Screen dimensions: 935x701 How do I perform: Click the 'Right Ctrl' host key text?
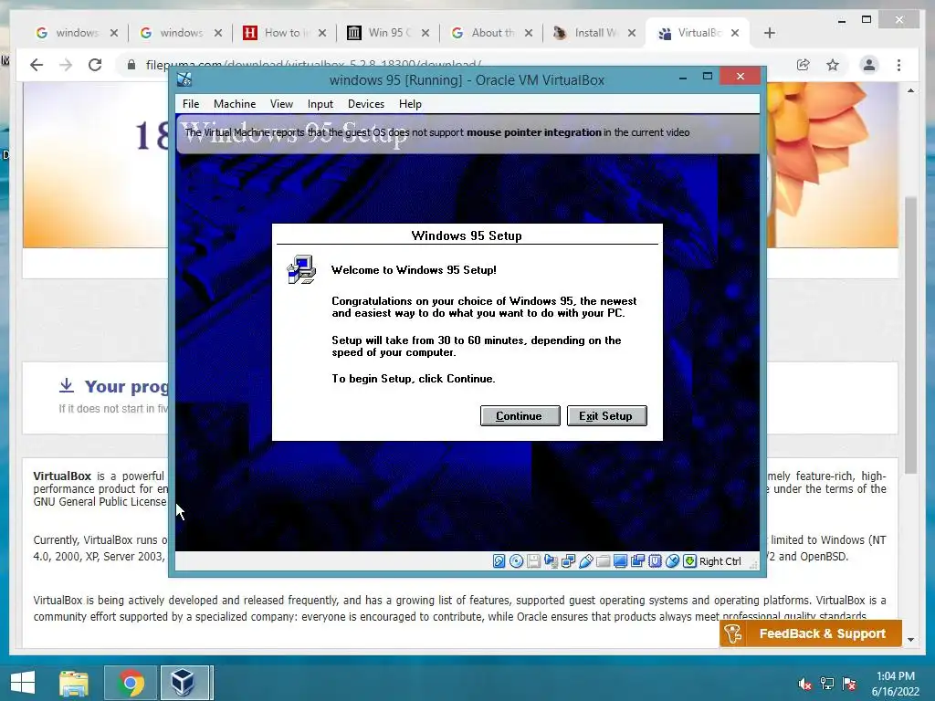tap(720, 561)
